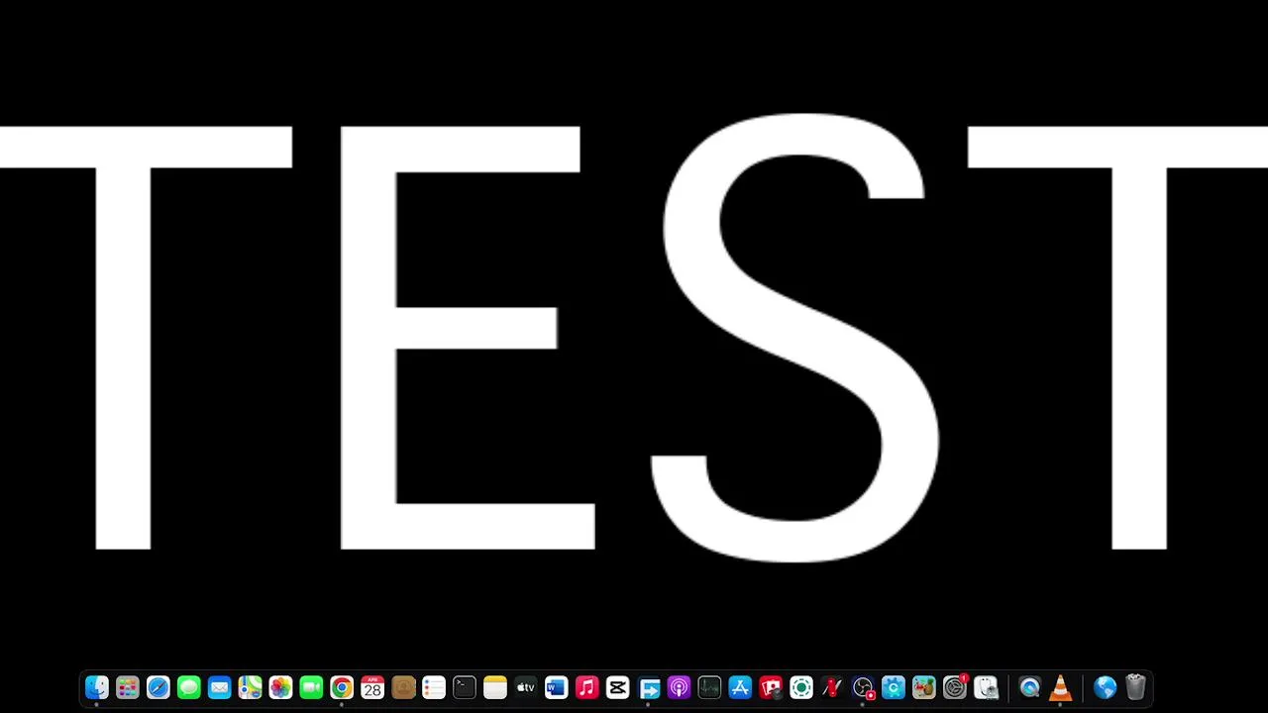Open Activity Monitor in the dock
1268x713 pixels.
coord(709,687)
